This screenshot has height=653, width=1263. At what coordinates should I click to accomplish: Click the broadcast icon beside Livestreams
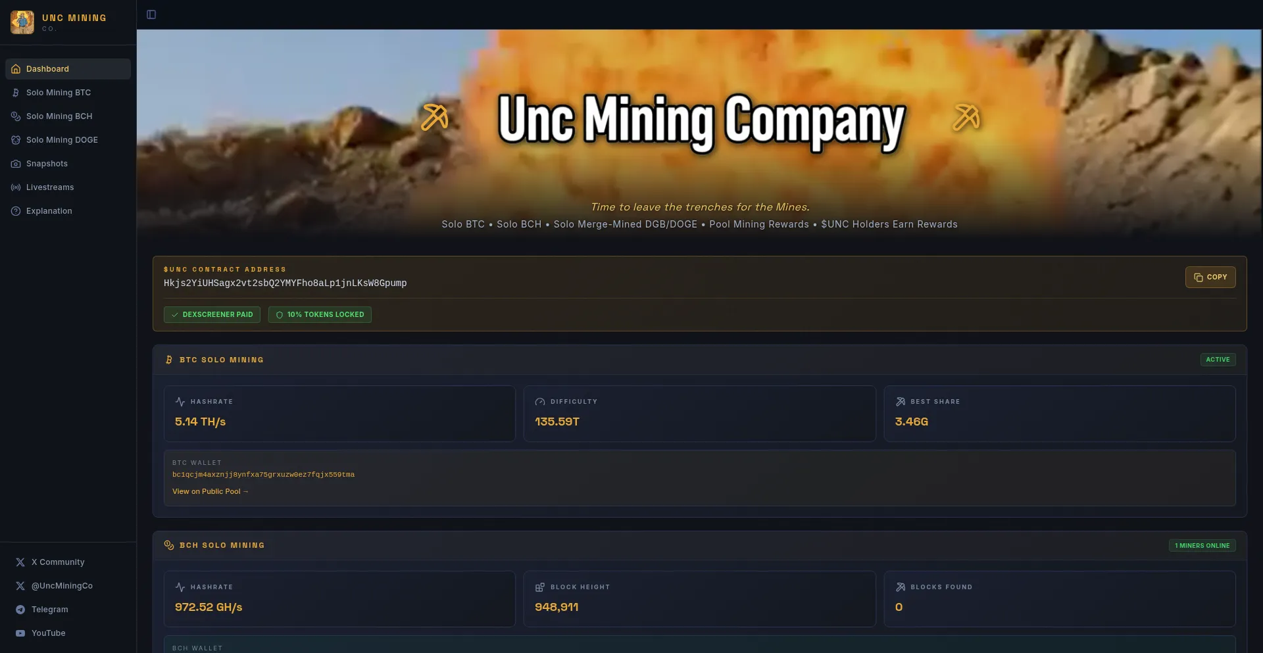[x=16, y=187]
